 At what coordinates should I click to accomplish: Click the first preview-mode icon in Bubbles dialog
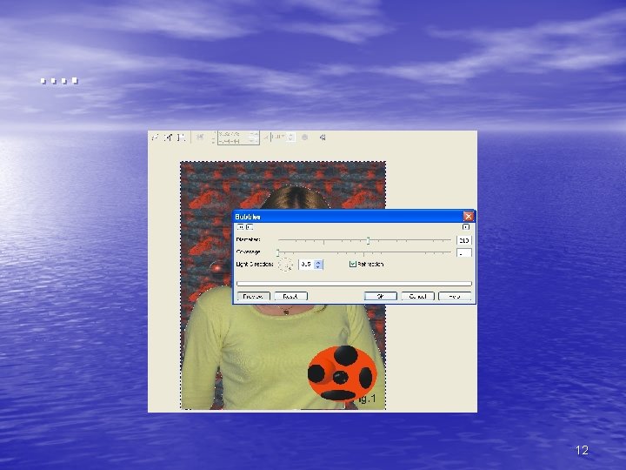coord(240,227)
